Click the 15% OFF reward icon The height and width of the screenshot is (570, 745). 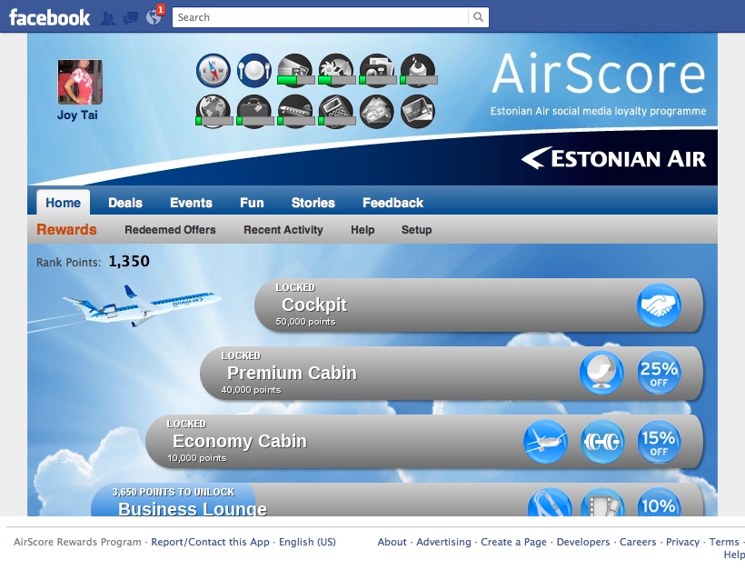(659, 441)
